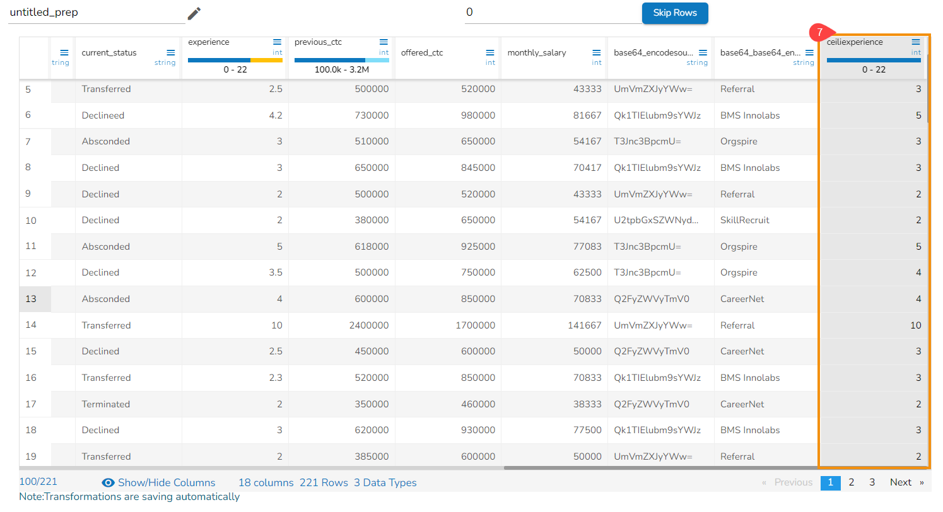Open the previous_ctc column menu icon

point(384,42)
